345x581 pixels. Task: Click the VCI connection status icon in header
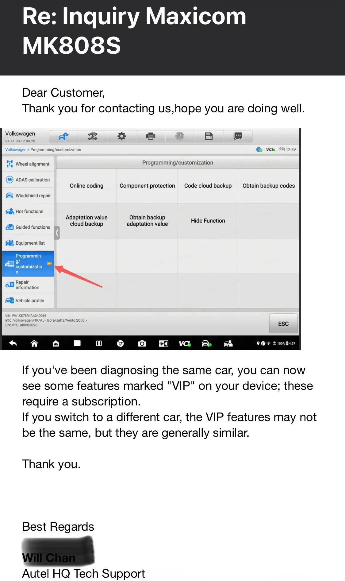[x=270, y=149]
